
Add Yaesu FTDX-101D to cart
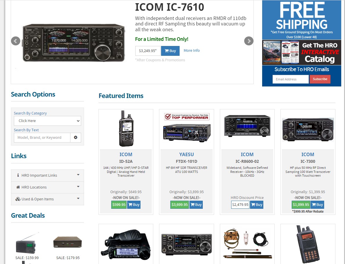point(196,205)
